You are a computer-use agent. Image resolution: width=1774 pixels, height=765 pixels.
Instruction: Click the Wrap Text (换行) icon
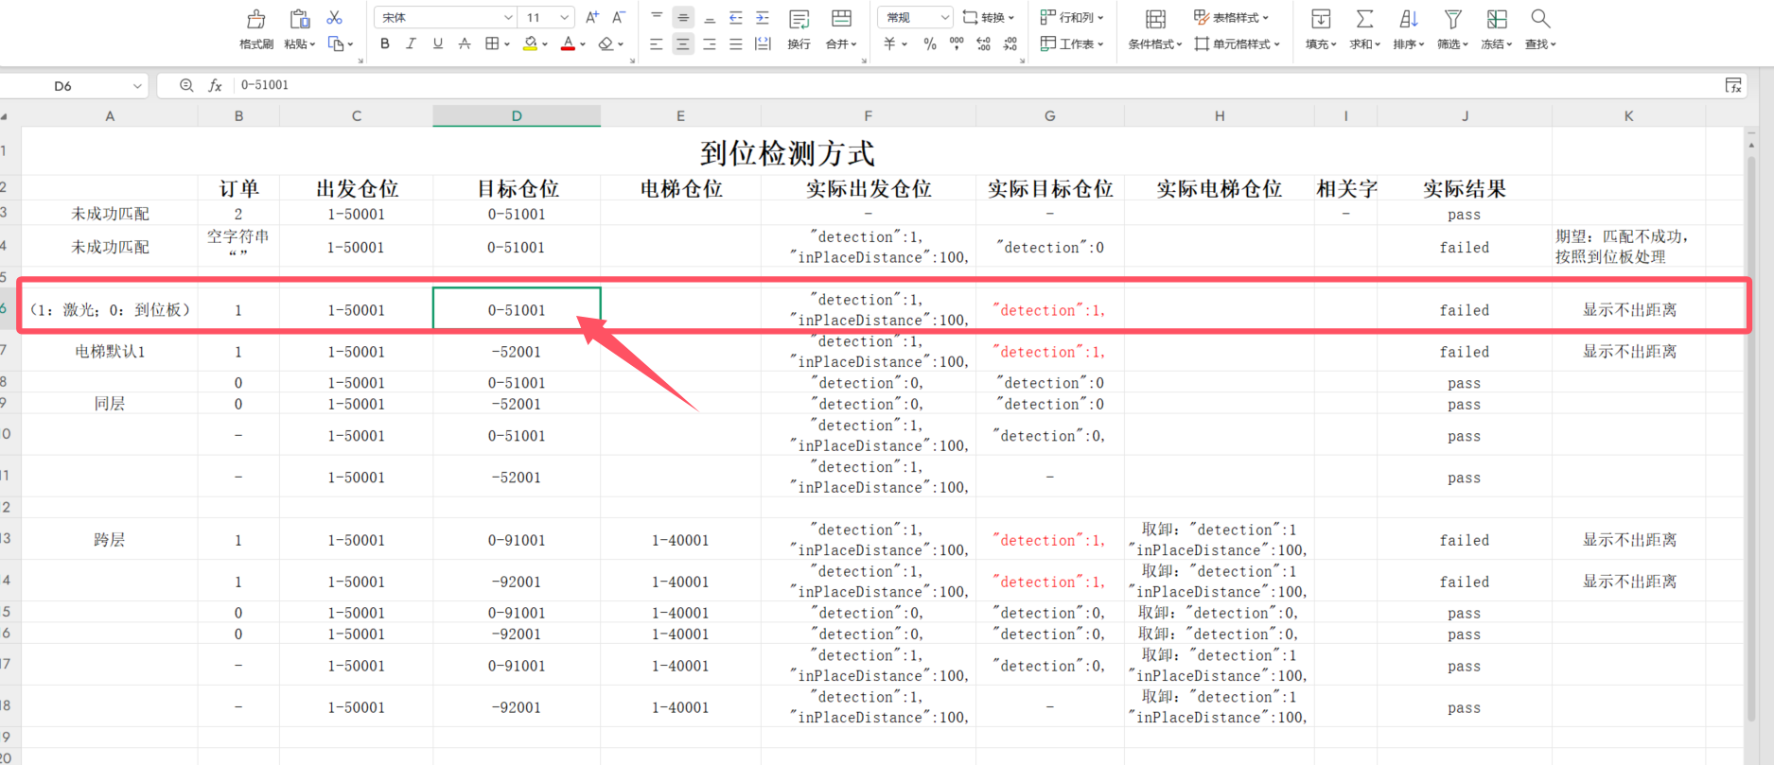pos(799,19)
